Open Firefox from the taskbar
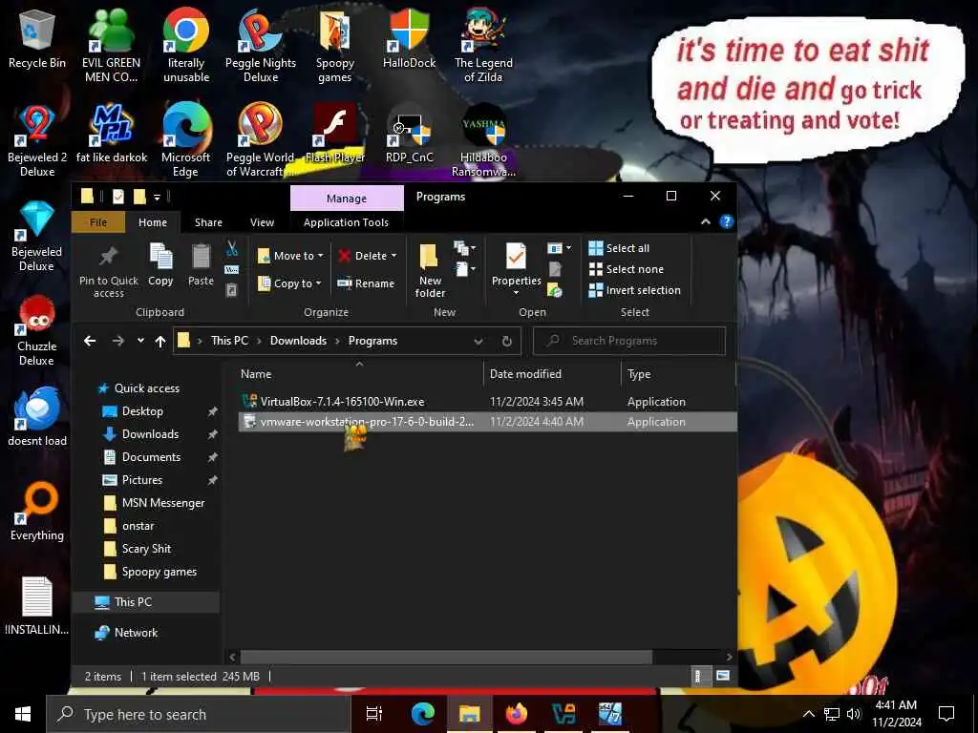The width and height of the screenshot is (978, 733). point(516,714)
